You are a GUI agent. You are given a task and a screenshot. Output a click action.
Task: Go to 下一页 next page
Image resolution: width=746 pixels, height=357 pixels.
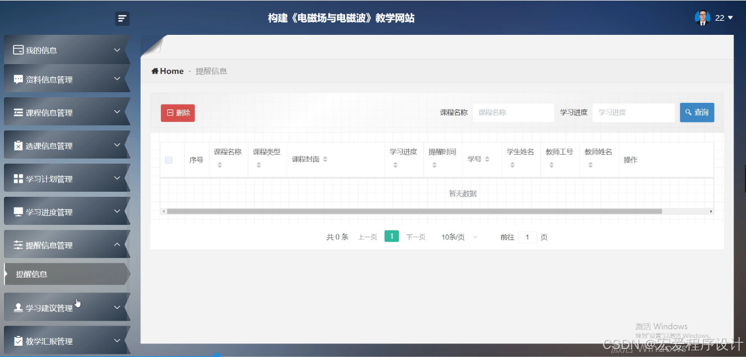click(x=416, y=237)
